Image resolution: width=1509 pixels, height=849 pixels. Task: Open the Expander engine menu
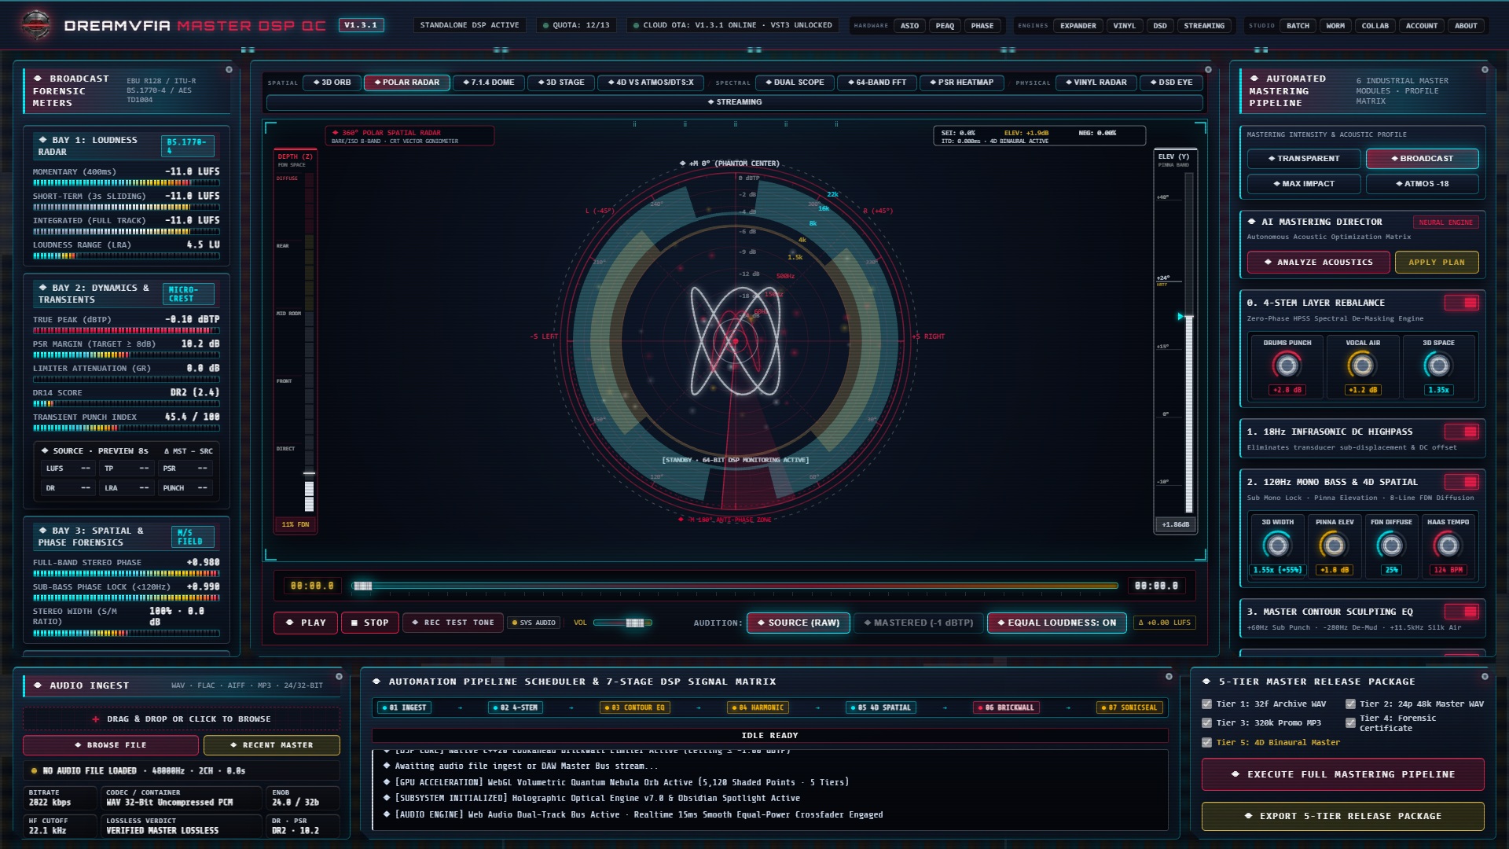[1078, 26]
